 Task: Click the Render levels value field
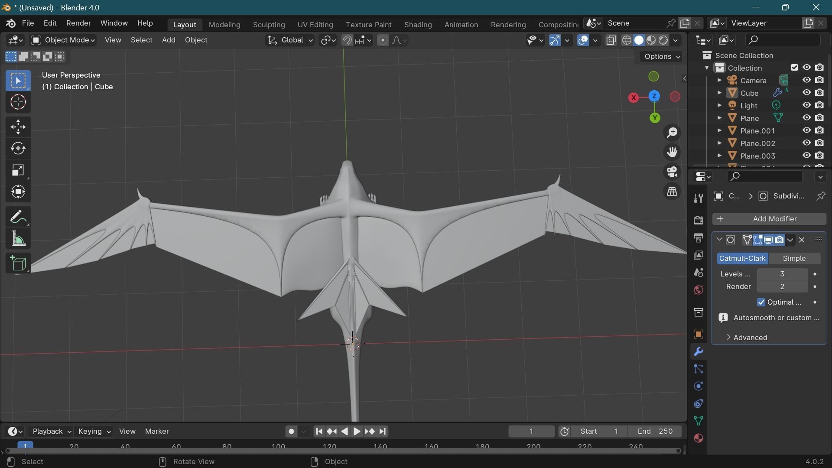(782, 287)
